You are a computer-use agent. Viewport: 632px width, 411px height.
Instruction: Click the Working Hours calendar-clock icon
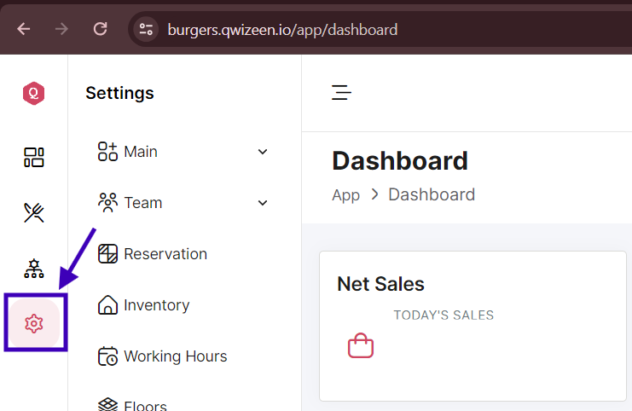point(107,356)
